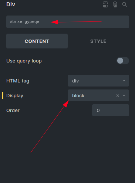The width and height of the screenshot is (135, 183).
Task: Click the divider below Use query loop
Action: tap(67, 72)
